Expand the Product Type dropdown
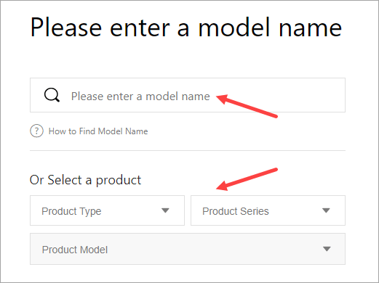This screenshot has width=379, height=283. click(x=107, y=210)
